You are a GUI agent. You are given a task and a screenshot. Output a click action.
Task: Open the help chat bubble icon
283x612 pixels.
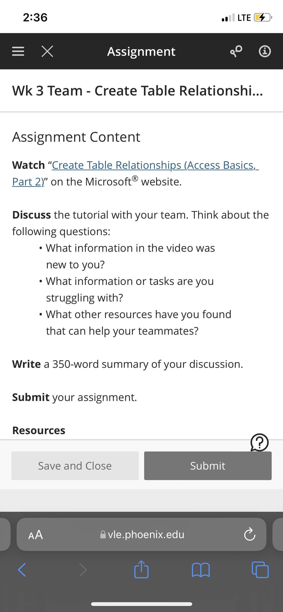click(259, 443)
